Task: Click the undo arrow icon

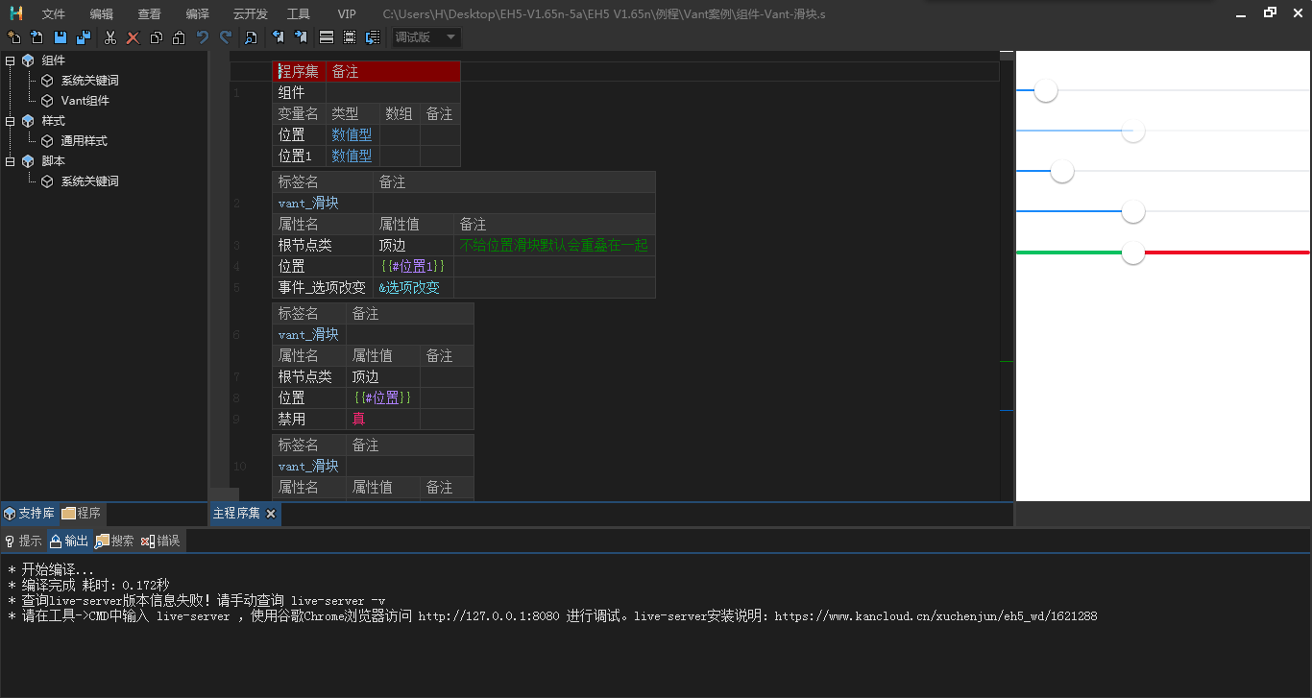Action: [x=203, y=37]
